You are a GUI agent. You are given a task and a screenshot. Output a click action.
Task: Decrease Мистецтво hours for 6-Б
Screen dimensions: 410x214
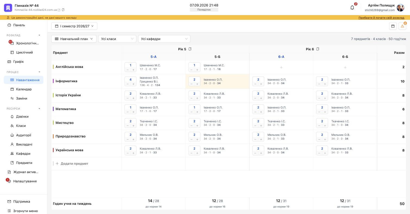319,126
